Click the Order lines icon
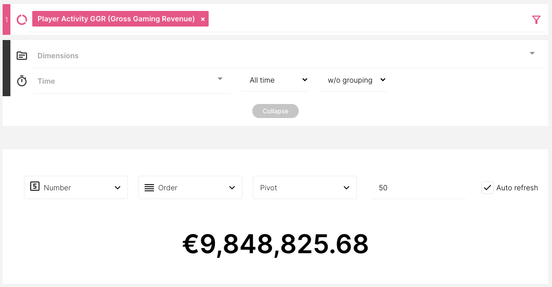This screenshot has width=552, height=287. (149, 188)
